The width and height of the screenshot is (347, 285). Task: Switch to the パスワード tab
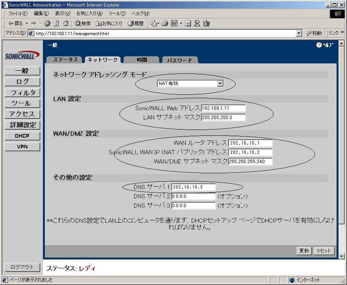click(x=179, y=60)
